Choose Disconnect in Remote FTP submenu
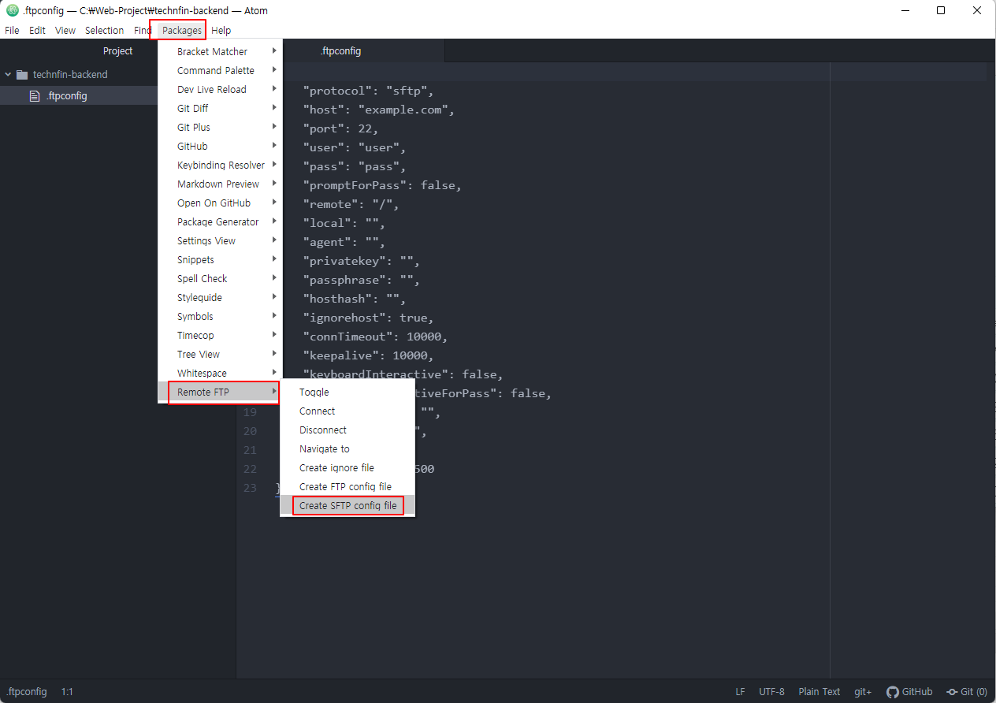Image resolution: width=996 pixels, height=703 pixels. (x=347, y=430)
